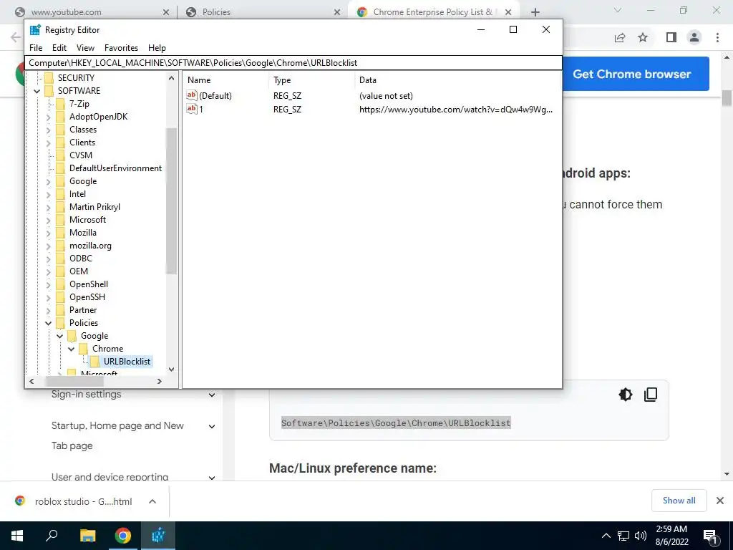Select the Intel folder icon

(x=60, y=194)
